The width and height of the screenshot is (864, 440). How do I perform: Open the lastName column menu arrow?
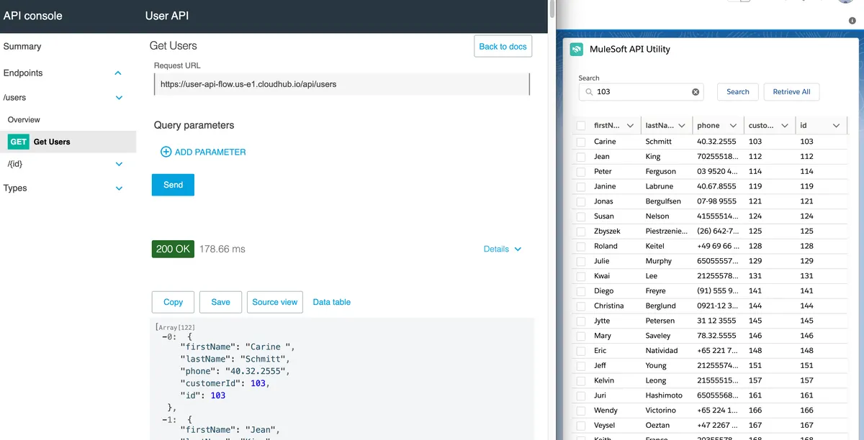click(682, 125)
